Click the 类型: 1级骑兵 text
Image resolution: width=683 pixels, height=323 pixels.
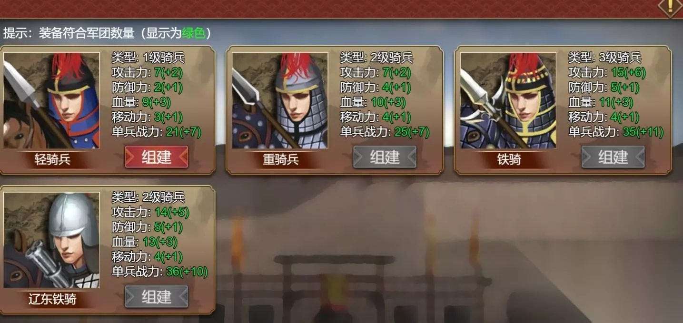coord(148,58)
